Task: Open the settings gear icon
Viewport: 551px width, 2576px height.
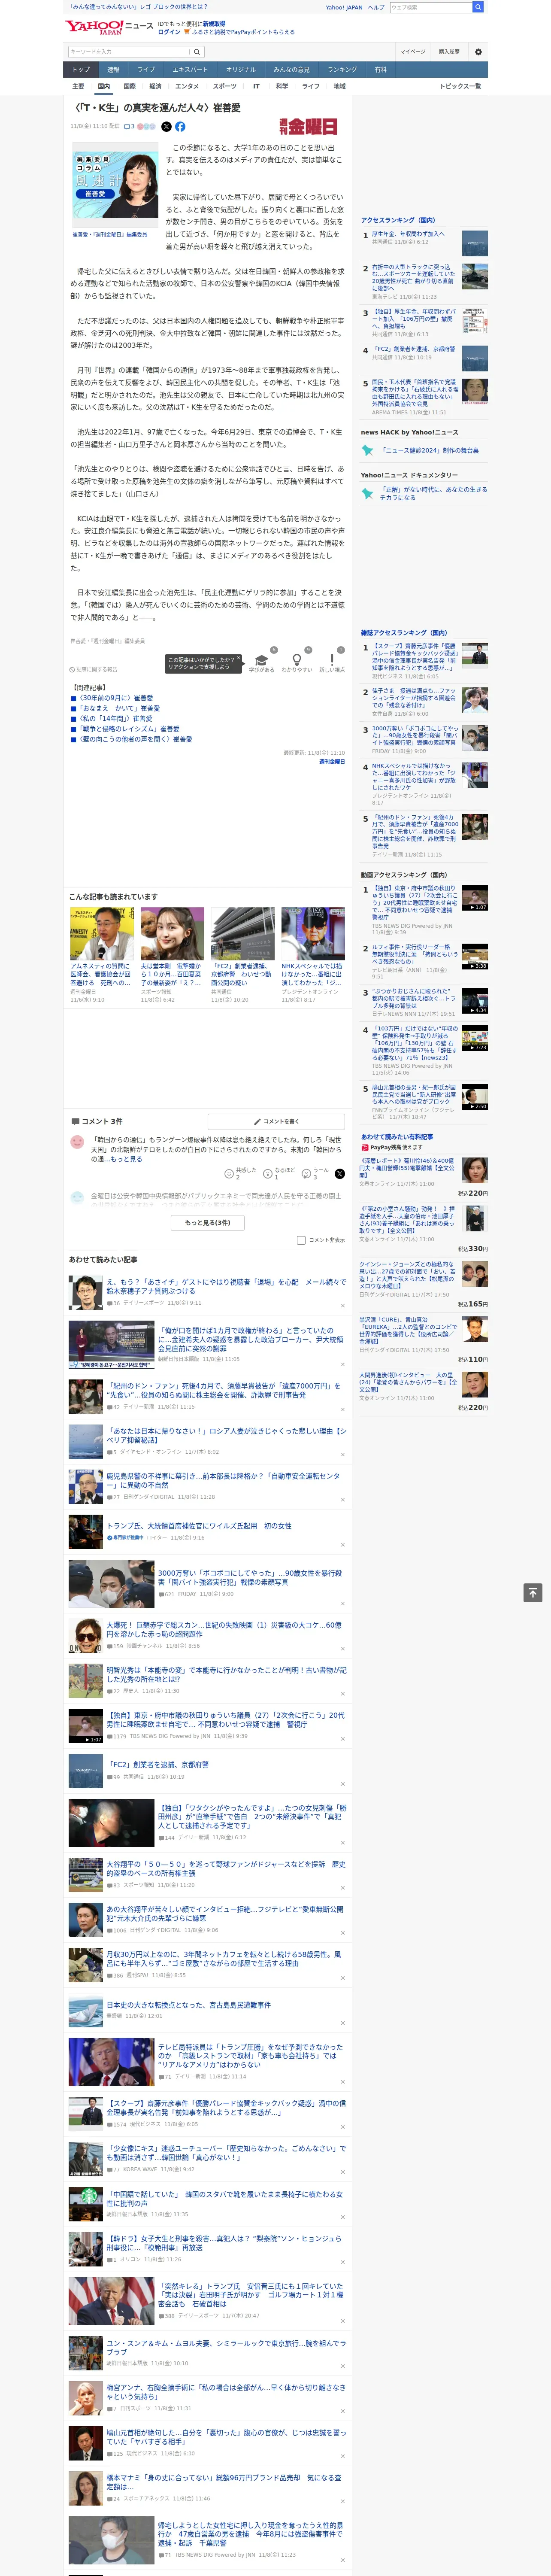Action: tap(478, 51)
